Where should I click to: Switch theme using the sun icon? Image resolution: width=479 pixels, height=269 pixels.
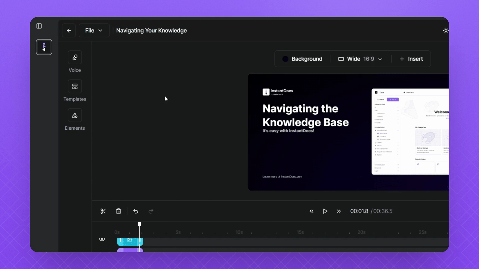point(445,31)
